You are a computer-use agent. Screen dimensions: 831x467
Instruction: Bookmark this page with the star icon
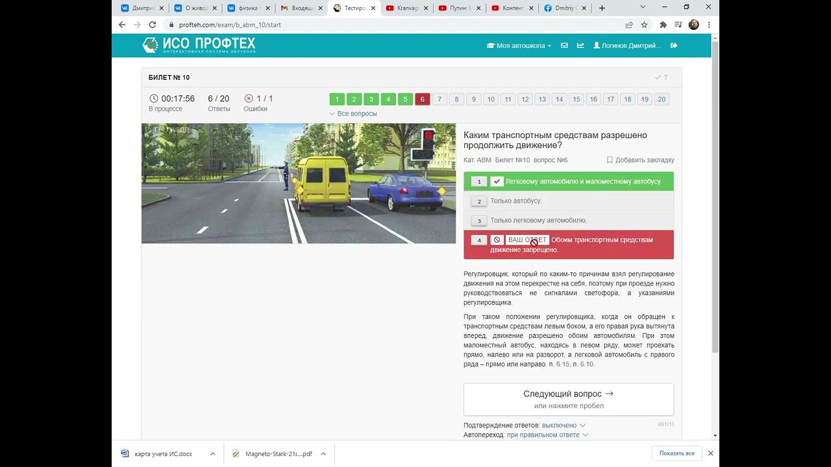(x=645, y=25)
